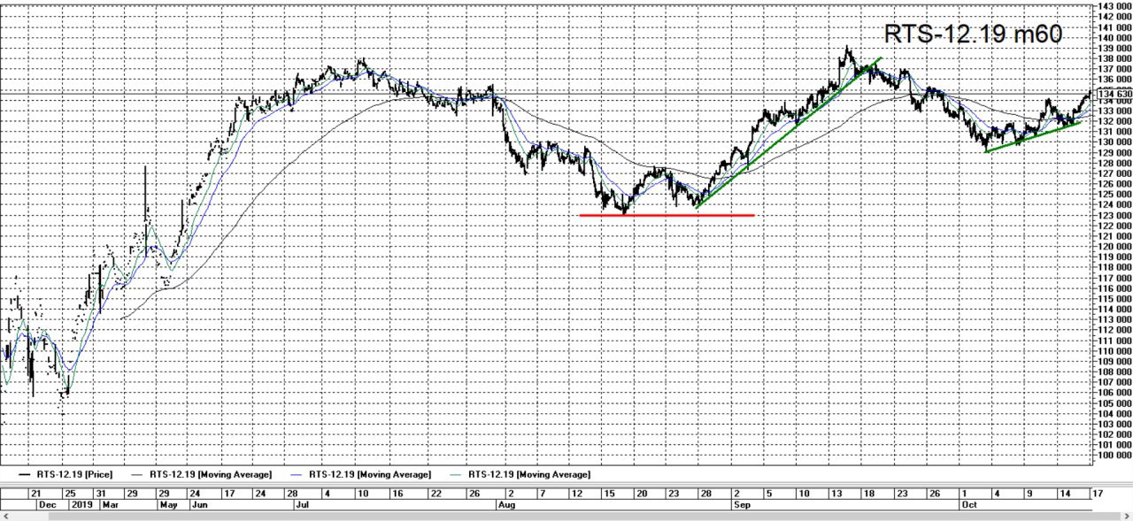Click the Oct month label on time axis
This screenshot has width=1133, height=521.
(969, 505)
